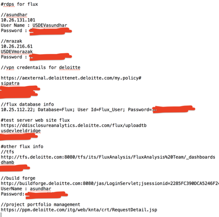Click the ddisclosureanalytics flux uploadtb URL
The width and height of the screenshot is (219, 217).
74,126
